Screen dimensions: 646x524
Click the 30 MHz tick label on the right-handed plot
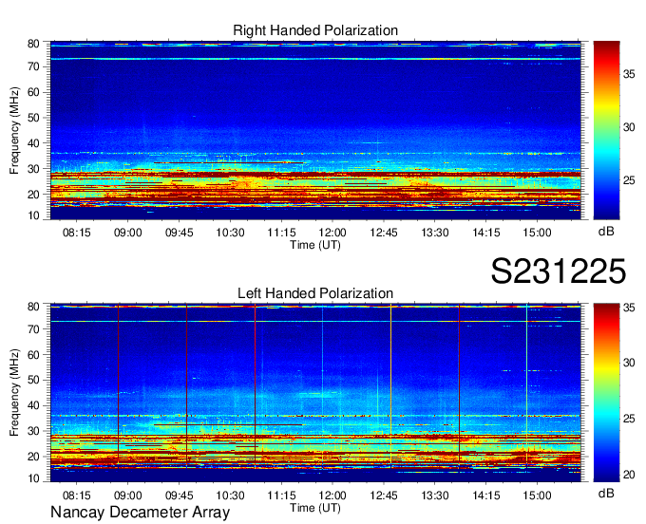33,169
